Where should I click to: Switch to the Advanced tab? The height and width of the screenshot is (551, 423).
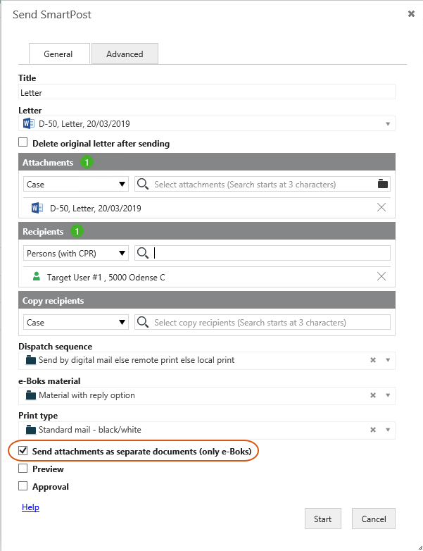[125, 54]
